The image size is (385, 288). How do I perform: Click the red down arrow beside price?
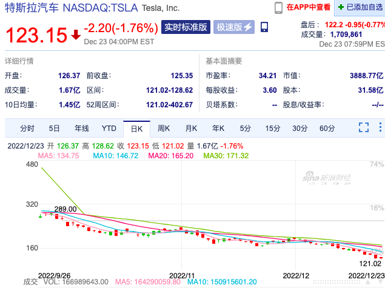click(76, 35)
